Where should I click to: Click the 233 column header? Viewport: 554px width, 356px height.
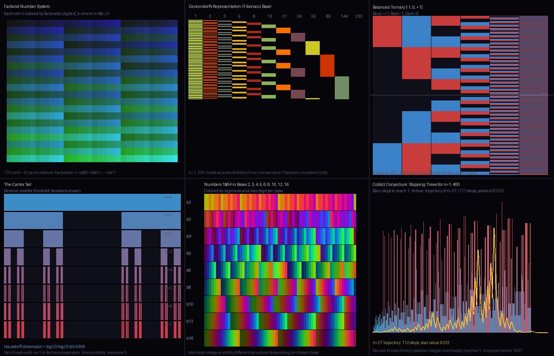pyautogui.click(x=359, y=16)
